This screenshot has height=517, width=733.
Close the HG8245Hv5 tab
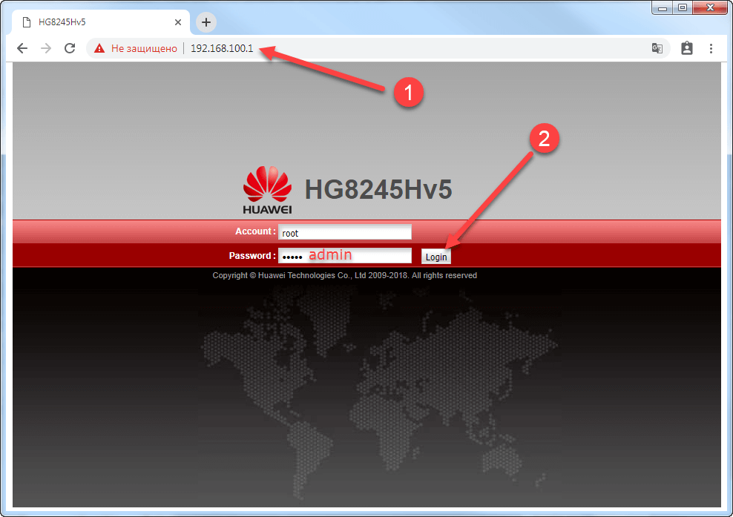(x=178, y=22)
